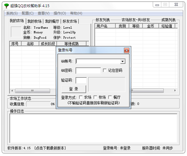Click the green tree application icon
The height and width of the screenshot is (156, 187).
7,6
